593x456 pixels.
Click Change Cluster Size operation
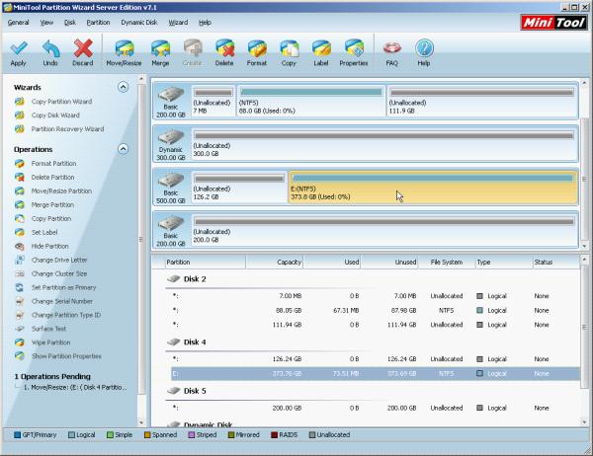(59, 273)
